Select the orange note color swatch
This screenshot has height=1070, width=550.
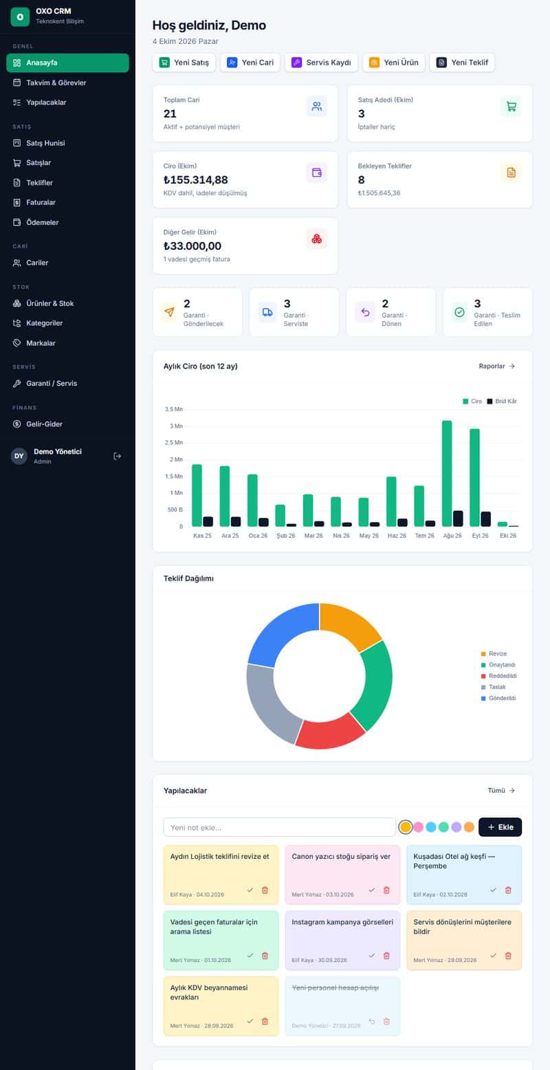(x=469, y=827)
